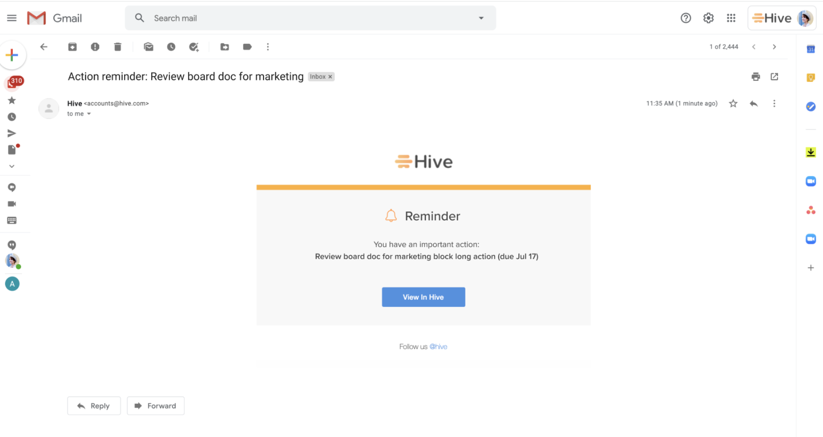
Task: Focus the Search mail field
Action: pos(310,18)
